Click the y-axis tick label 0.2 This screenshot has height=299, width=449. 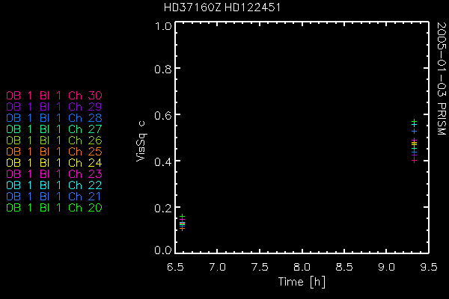(x=163, y=208)
